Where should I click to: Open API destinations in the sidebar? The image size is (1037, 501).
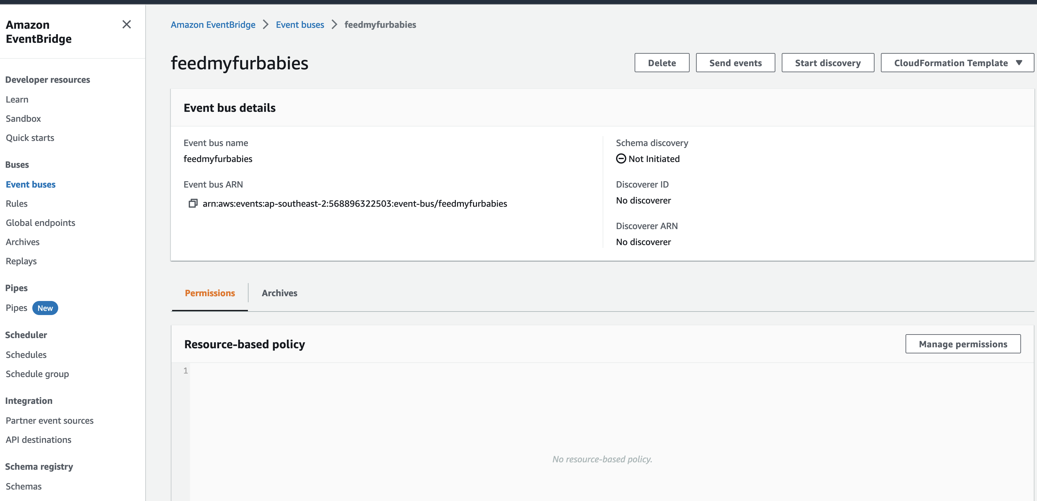tap(38, 440)
